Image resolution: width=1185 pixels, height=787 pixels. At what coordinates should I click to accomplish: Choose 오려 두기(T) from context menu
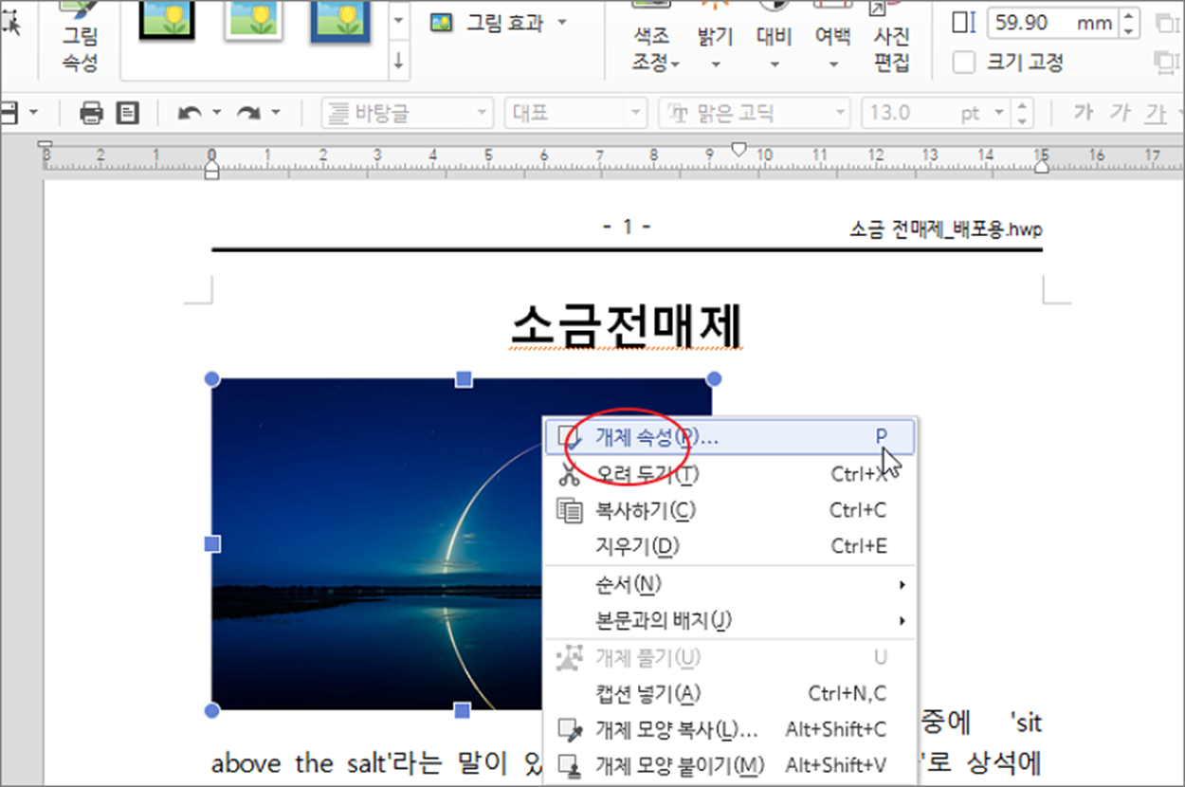point(730,473)
